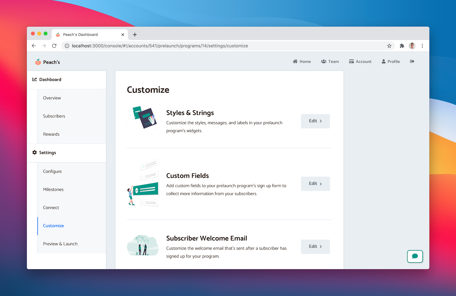Click the Styles & Strings heading
The height and width of the screenshot is (296, 456).
(190, 113)
